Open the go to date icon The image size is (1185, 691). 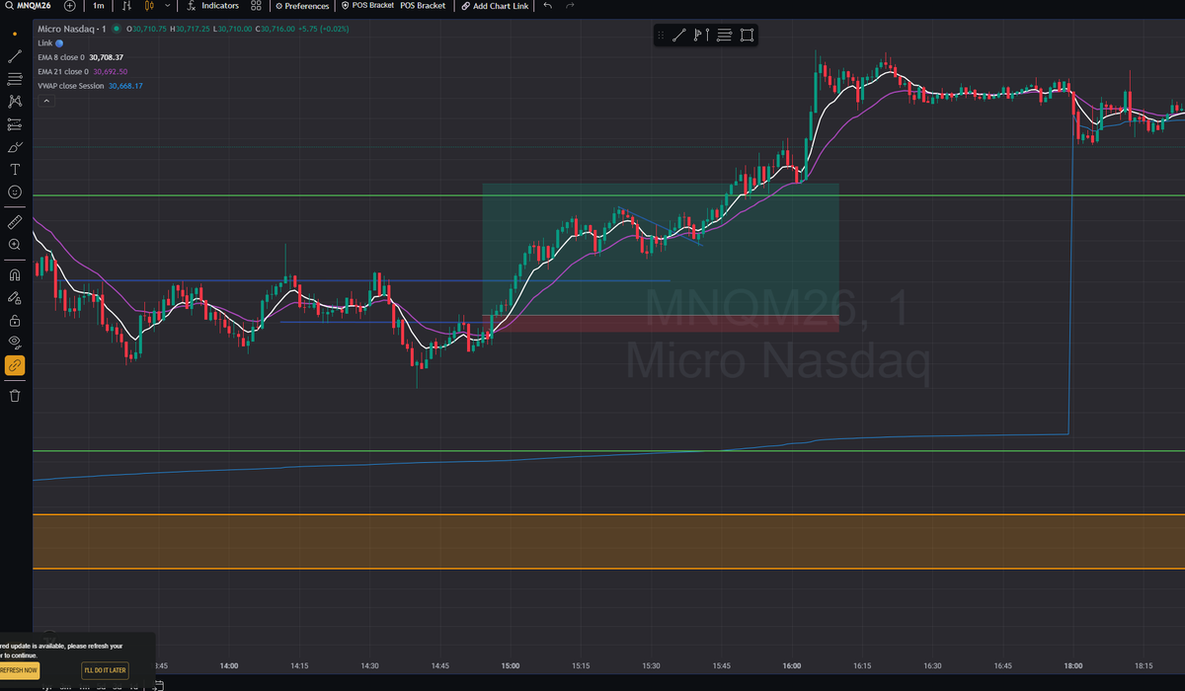pyautogui.click(x=157, y=685)
